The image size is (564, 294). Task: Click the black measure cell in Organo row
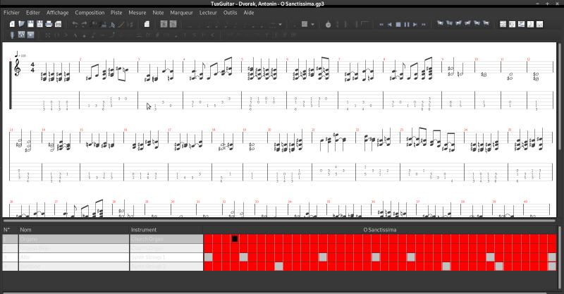(235, 239)
